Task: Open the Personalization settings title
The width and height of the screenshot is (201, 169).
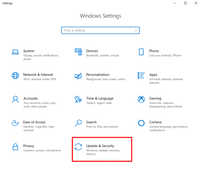Action: click(x=97, y=75)
